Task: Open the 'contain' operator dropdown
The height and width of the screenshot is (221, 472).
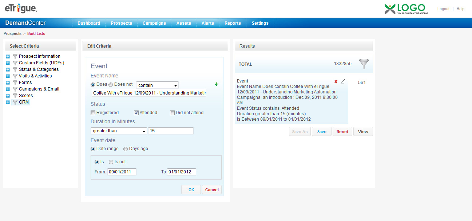Action: click(157, 85)
